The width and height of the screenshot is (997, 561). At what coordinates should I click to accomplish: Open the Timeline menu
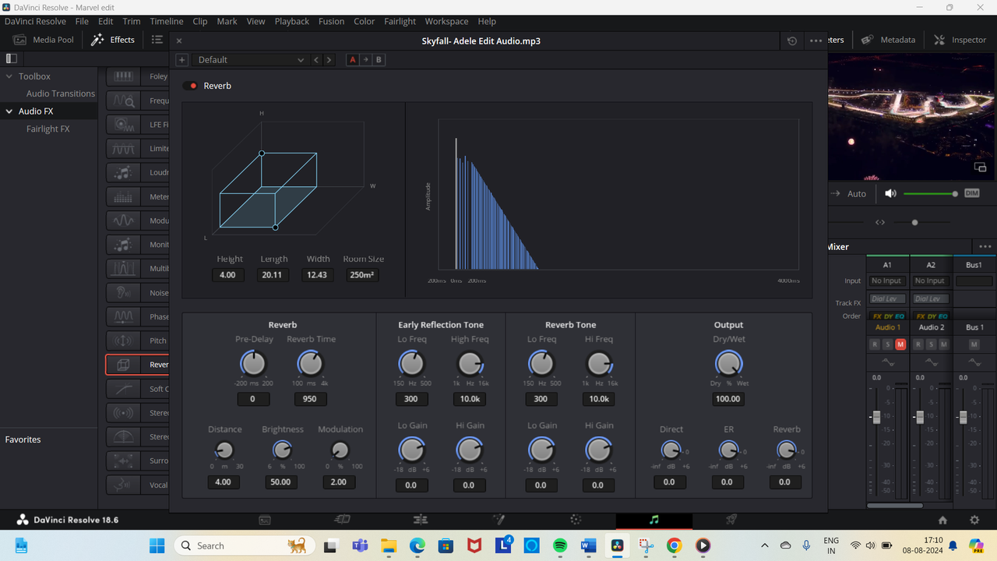pyautogui.click(x=167, y=21)
